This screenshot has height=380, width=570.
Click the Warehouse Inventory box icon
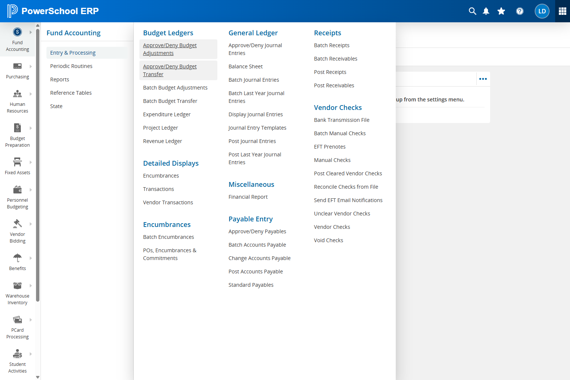17,285
